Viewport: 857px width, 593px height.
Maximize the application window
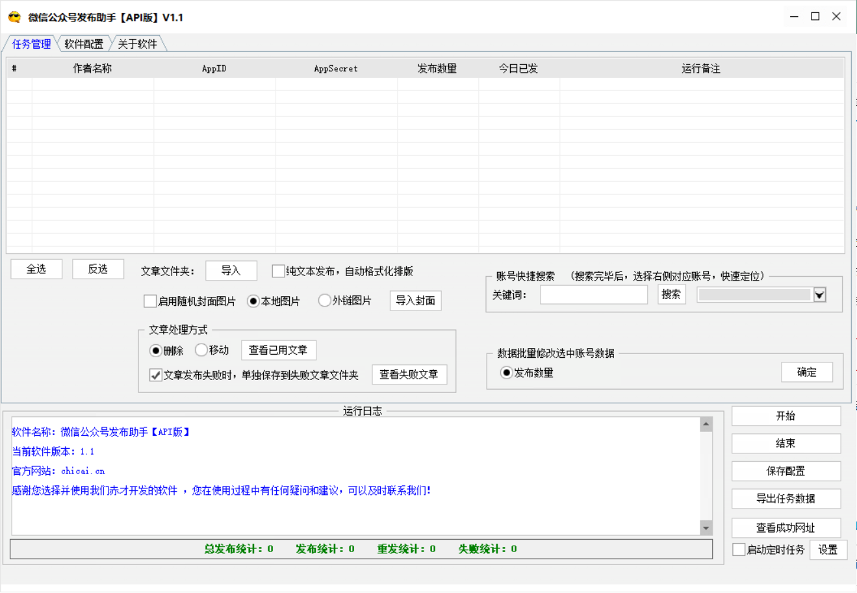(815, 17)
